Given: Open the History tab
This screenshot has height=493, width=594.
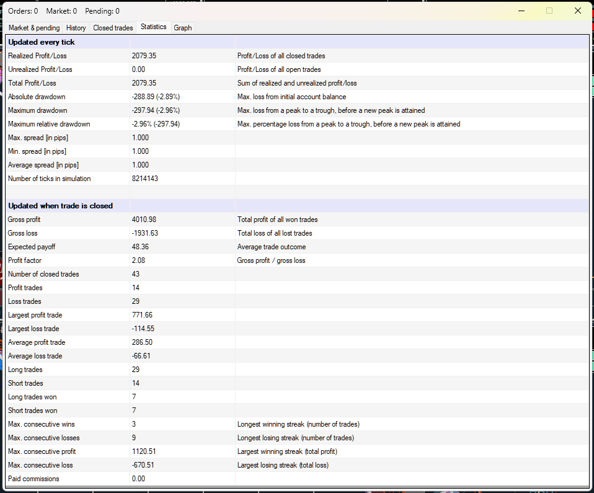Looking at the screenshot, I should (76, 28).
